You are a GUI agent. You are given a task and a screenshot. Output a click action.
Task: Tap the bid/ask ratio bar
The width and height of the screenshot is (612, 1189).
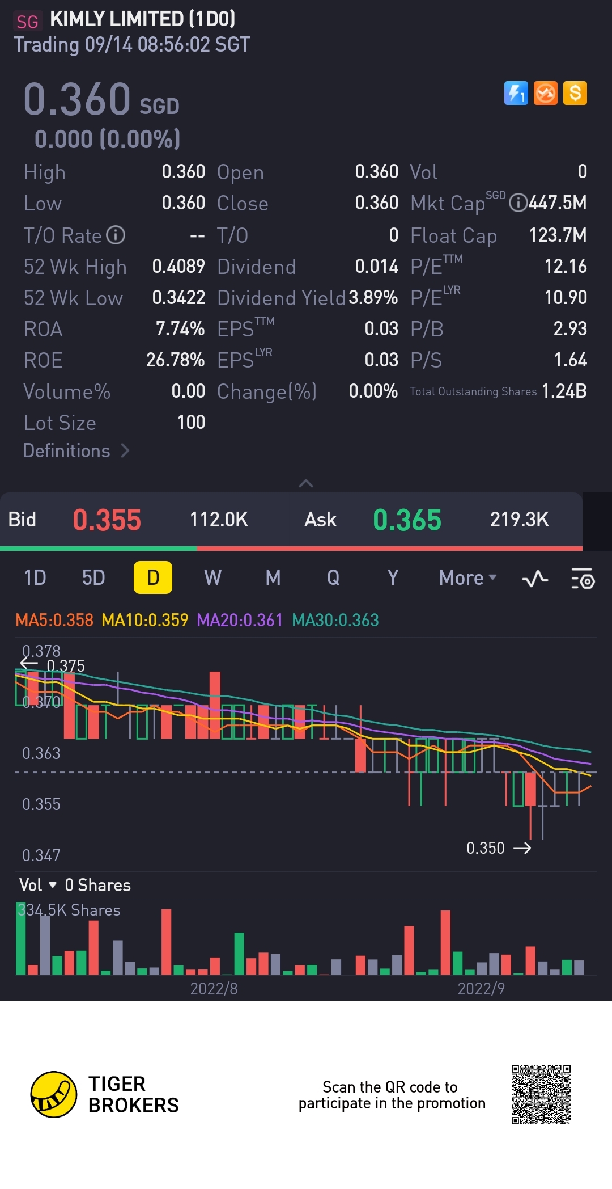coord(291,549)
